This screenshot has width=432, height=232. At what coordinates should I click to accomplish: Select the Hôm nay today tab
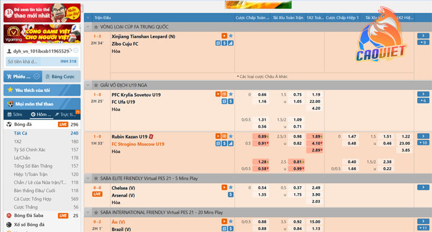[41, 114]
